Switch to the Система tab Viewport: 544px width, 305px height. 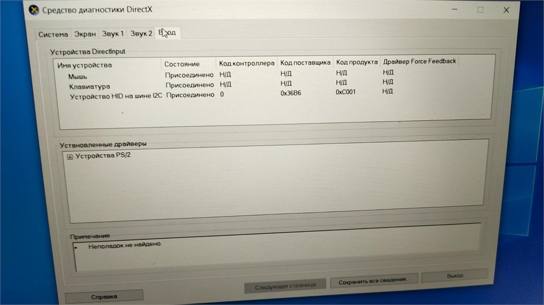click(x=53, y=34)
